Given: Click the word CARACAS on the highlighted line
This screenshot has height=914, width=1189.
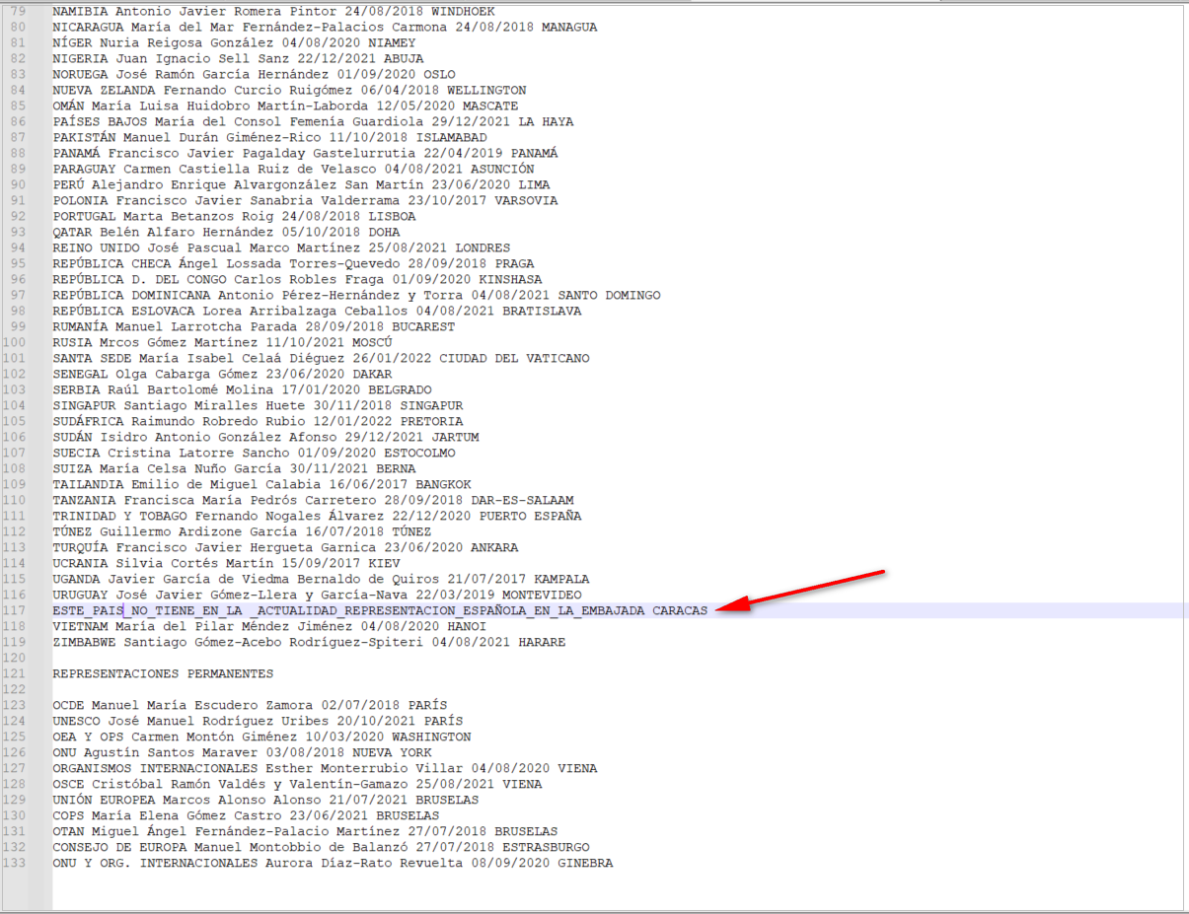Looking at the screenshot, I should [679, 610].
